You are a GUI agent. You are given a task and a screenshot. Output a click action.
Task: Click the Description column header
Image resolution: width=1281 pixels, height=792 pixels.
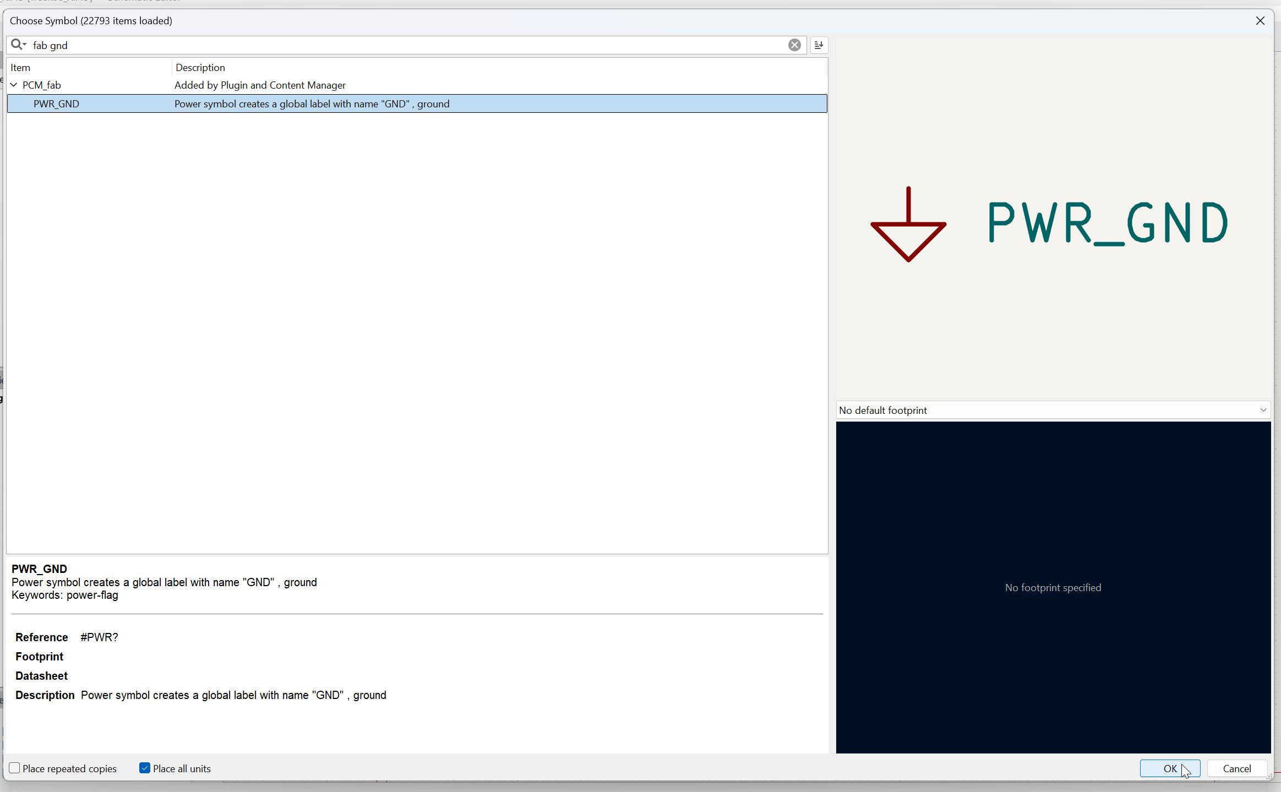tap(200, 68)
